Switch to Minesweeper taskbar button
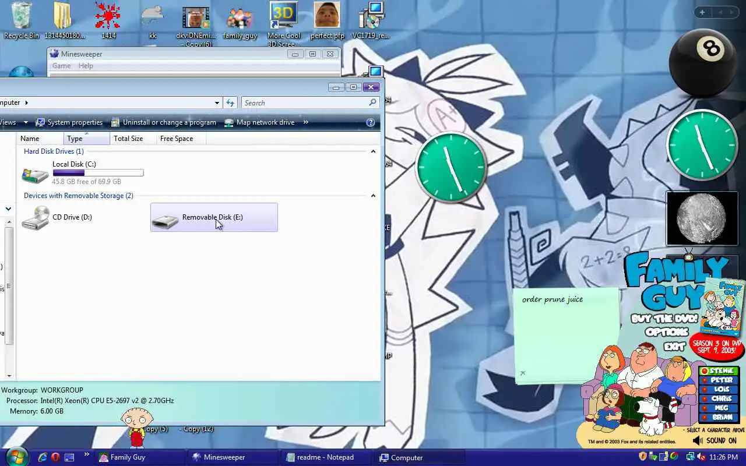This screenshot has height=466, width=746. (233, 457)
